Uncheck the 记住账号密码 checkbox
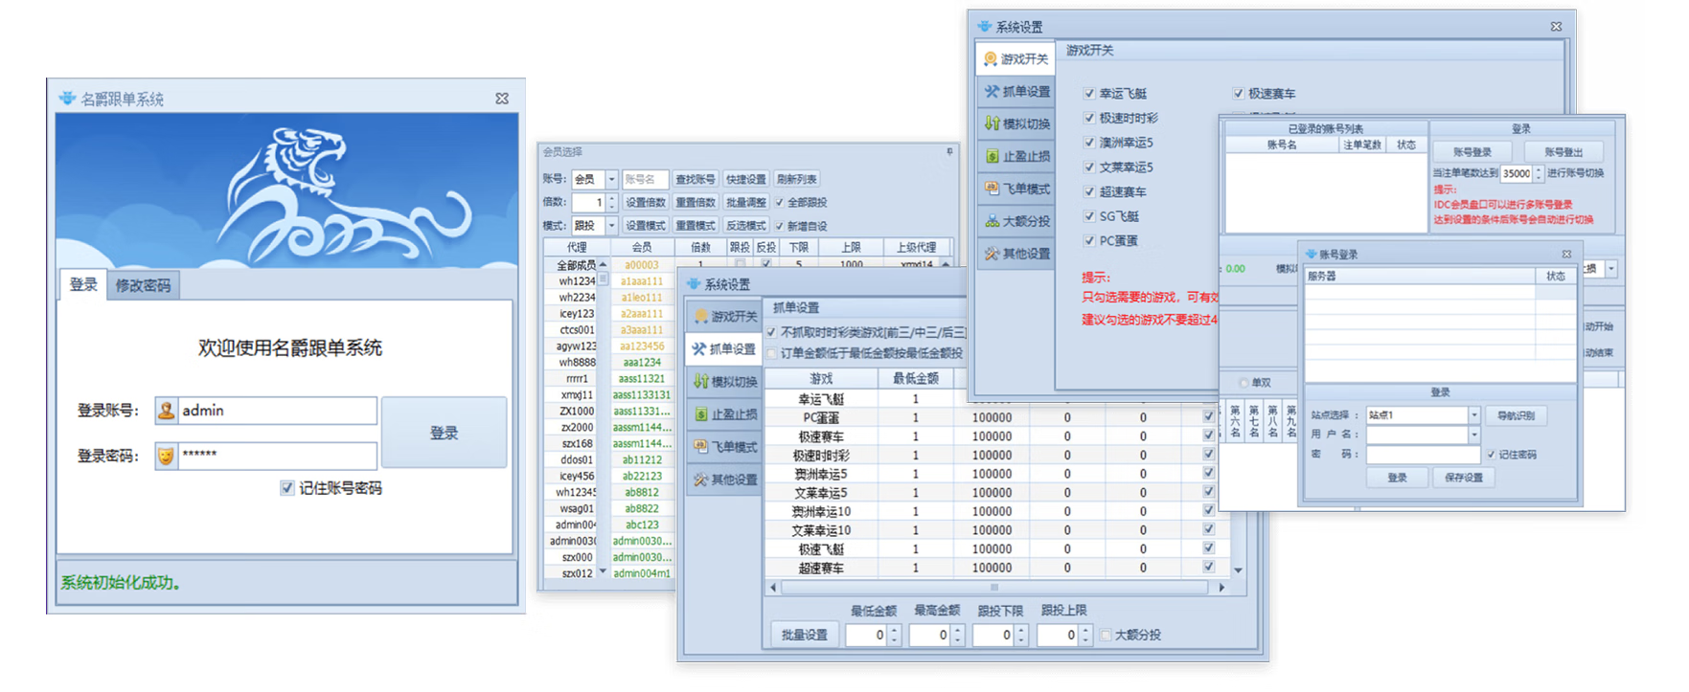The height and width of the screenshot is (692, 1689). click(286, 488)
